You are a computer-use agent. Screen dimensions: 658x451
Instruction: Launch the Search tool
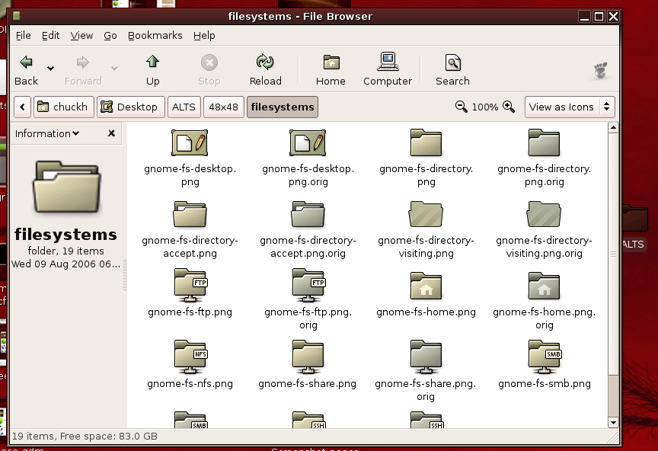click(452, 70)
